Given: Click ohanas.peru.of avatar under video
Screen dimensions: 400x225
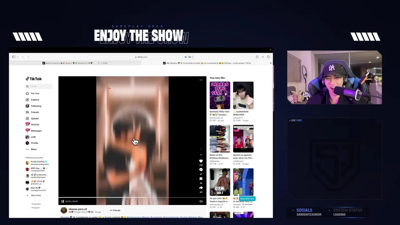Looking at the screenshot, I should click(x=64, y=210).
